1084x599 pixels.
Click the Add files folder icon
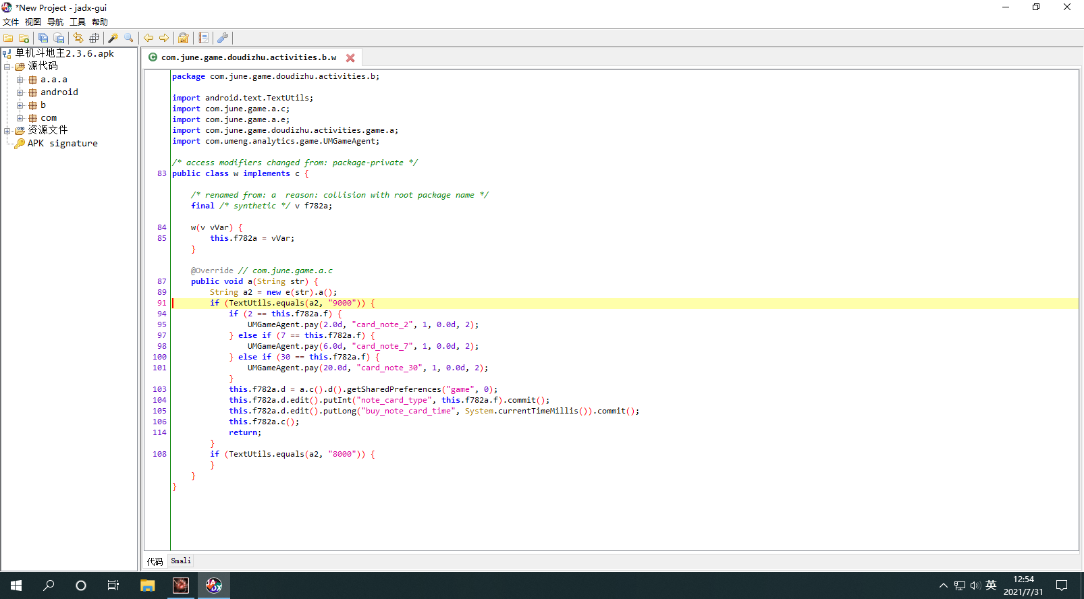click(x=24, y=38)
